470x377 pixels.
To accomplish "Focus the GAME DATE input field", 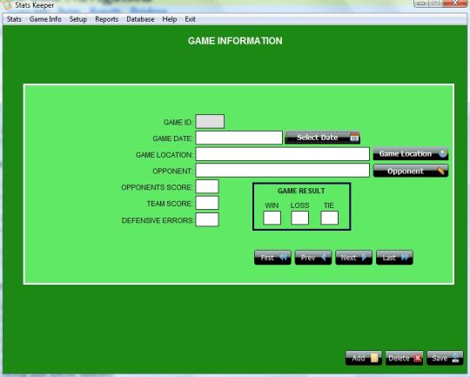I will click(238, 138).
